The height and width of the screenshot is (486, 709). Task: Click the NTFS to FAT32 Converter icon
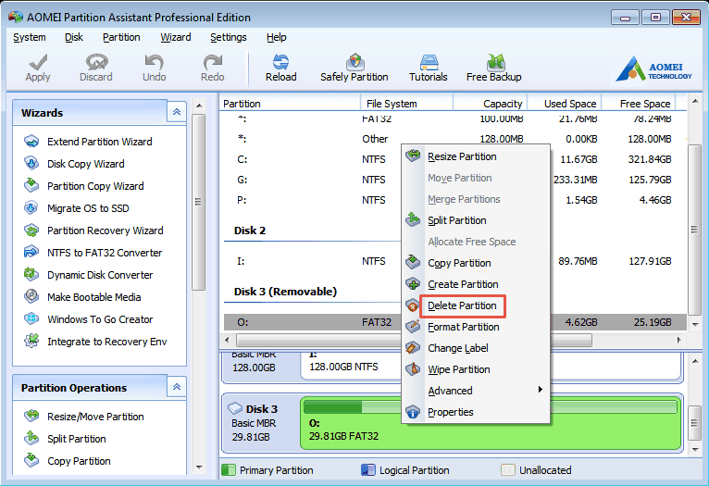[31, 253]
